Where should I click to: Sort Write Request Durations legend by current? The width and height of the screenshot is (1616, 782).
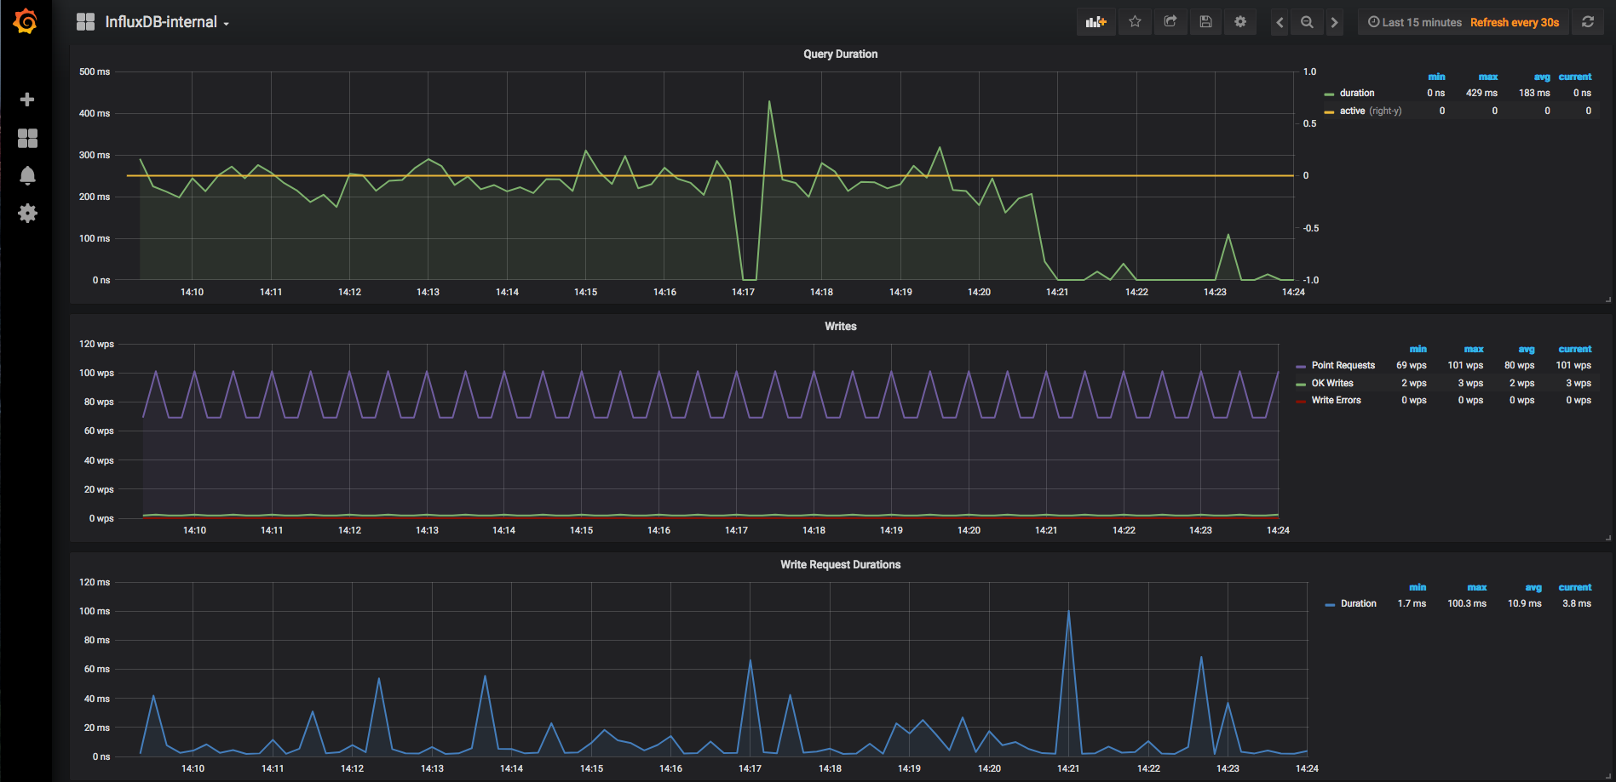[x=1574, y=587]
